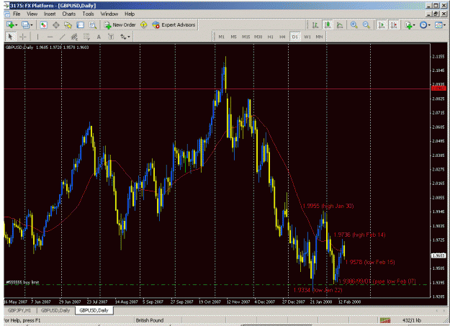
Task: Open the Help menu
Action: [x=130, y=14]
